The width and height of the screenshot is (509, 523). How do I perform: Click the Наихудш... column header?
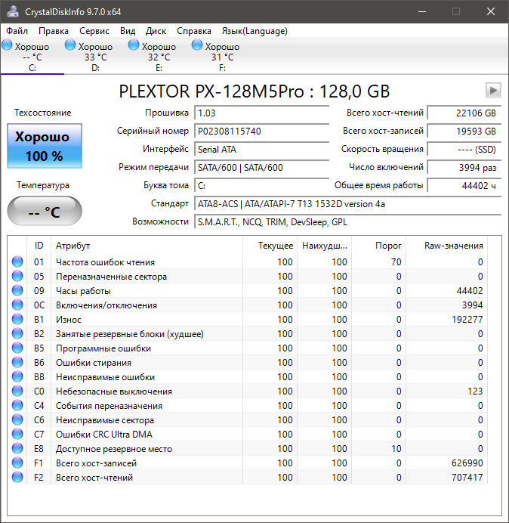(324, 246)
